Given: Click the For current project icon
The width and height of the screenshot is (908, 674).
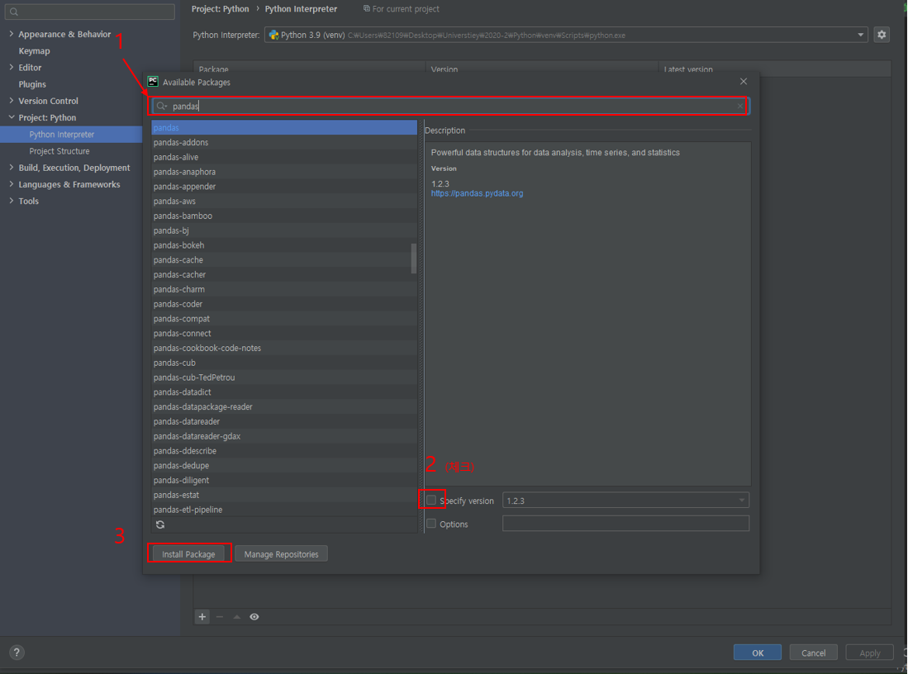Looking at the screenshot, I should (366, 9).
